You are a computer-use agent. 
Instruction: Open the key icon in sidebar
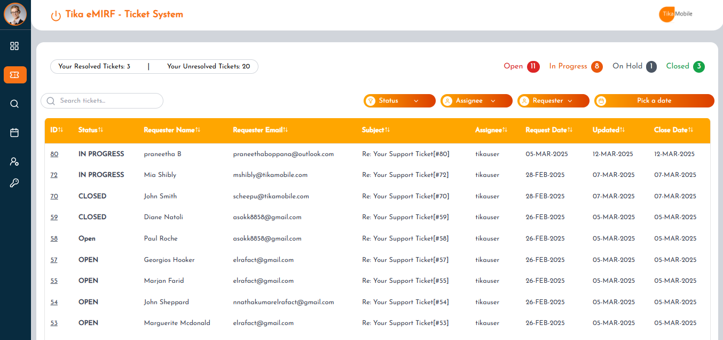tap(15, 183)
